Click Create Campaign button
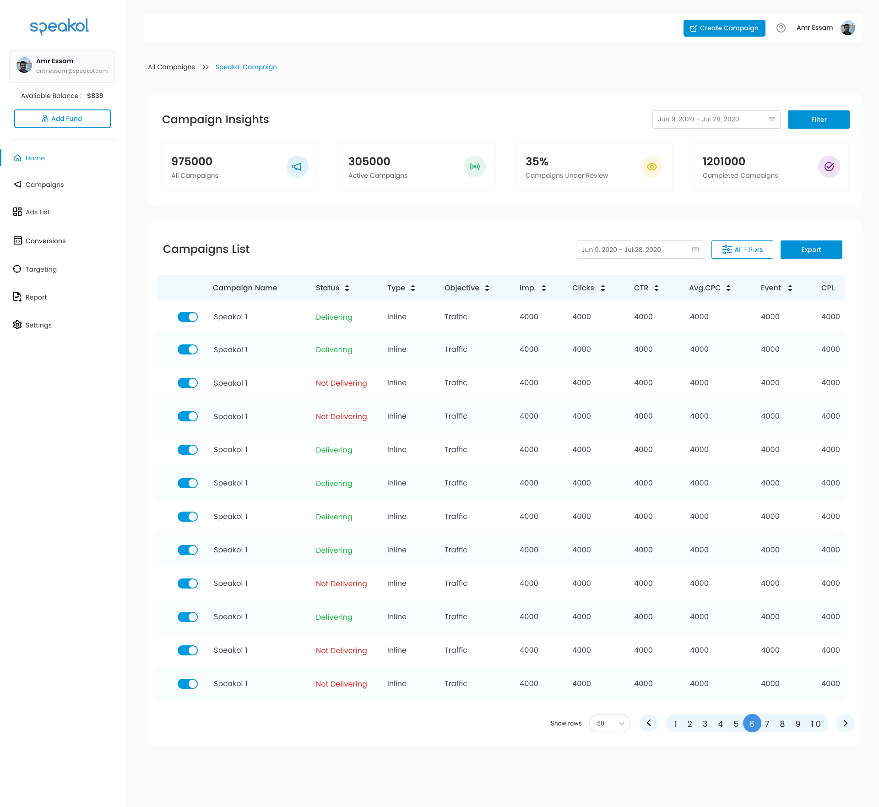The image size is (879, 807). [x=724, y=28]
